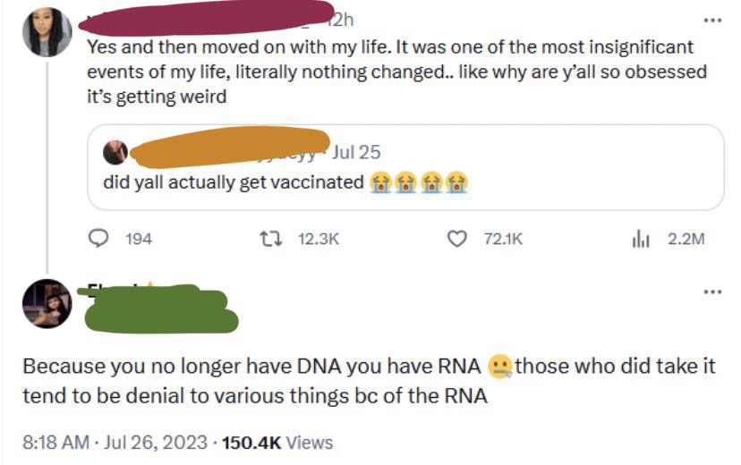The height and width of the screenshot is (465, 741).
Task: Click the sick face emoji in the reply
Action: tap(500, 367)
